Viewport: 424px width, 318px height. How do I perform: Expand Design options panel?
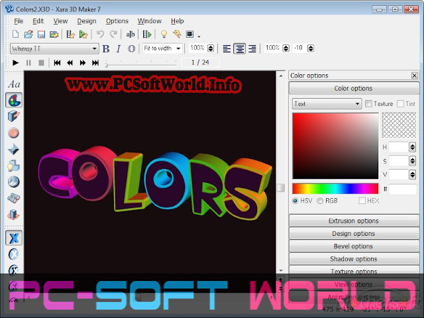tap(354, 233)
